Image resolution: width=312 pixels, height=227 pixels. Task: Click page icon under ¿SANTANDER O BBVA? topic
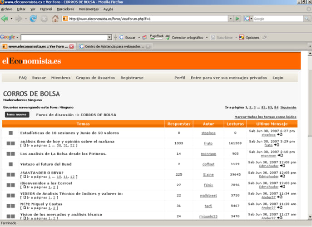click(25, 177)
